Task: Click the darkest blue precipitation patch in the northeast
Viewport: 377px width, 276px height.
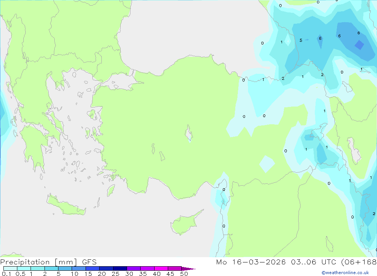Action: 359,45
